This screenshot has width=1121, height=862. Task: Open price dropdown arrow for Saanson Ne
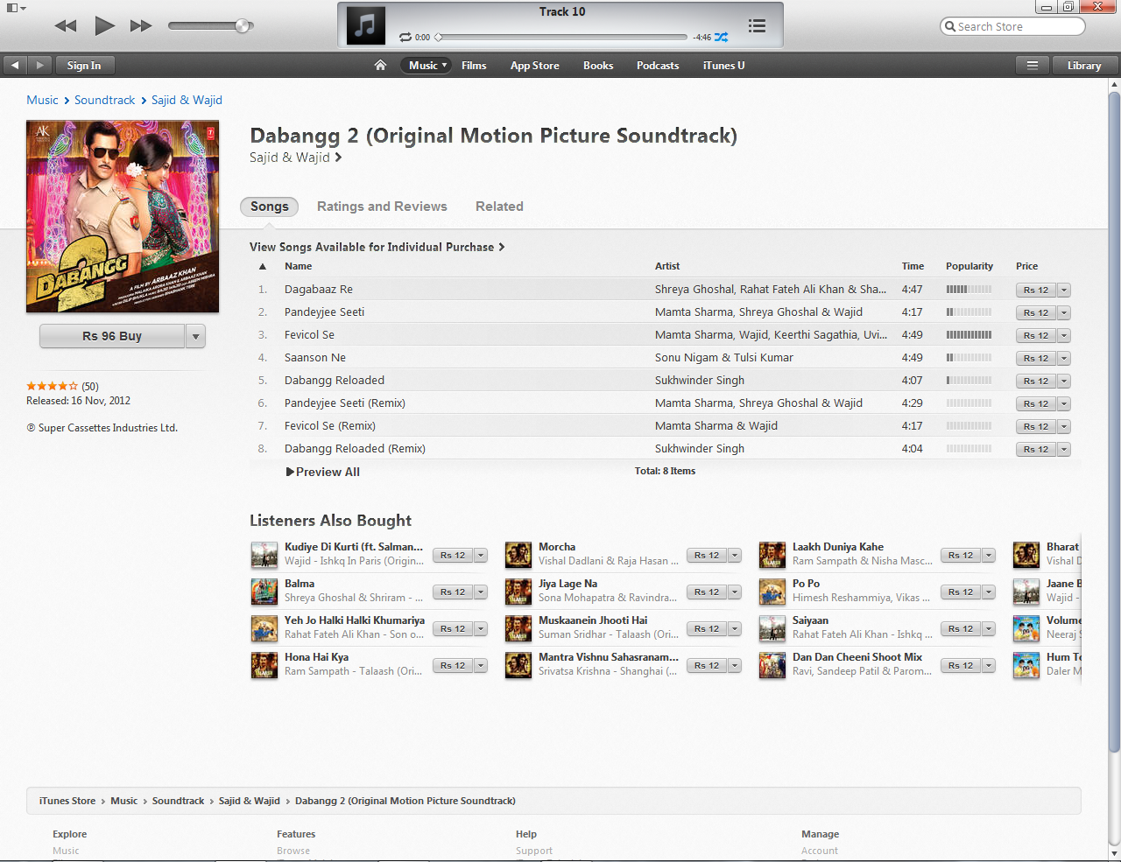coord(1064,358)
